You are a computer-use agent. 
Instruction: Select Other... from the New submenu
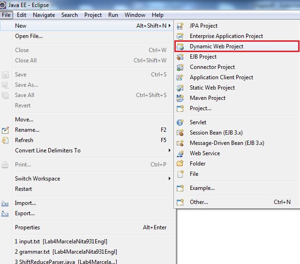pos(199,202)
